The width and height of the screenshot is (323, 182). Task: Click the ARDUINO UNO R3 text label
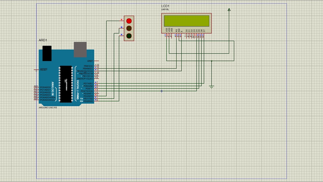tap(48, 107)
